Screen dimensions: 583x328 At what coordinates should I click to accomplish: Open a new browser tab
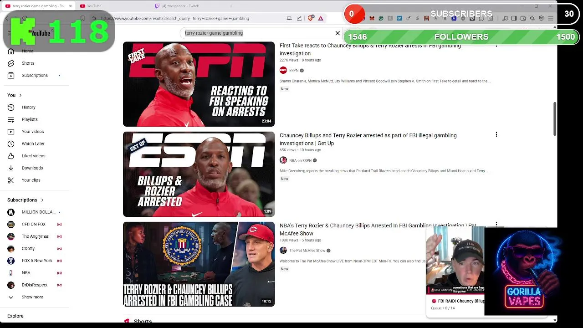coord(231,6)
